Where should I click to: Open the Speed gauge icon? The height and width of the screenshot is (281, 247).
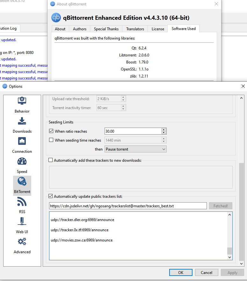(x=22, y=161)
